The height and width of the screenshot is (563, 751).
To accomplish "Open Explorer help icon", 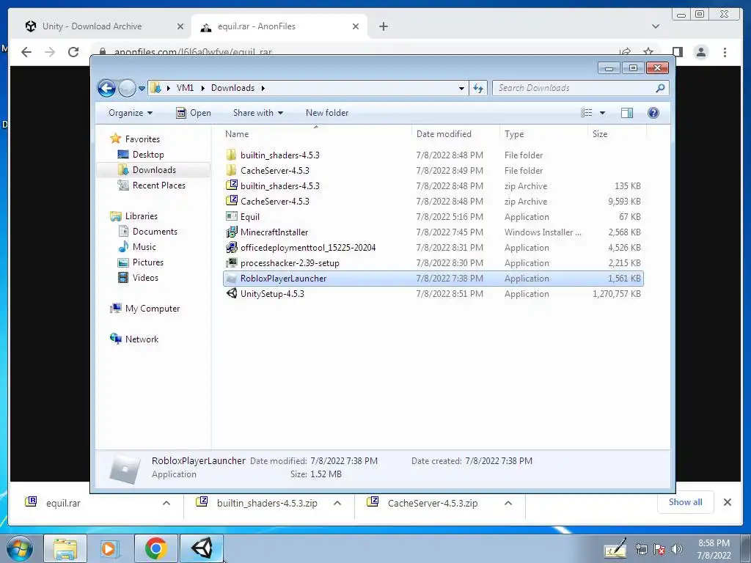I will (x=653, y=113).
